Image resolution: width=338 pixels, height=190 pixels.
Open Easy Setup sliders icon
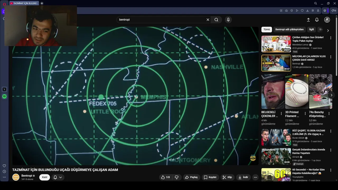click(313, 11)
